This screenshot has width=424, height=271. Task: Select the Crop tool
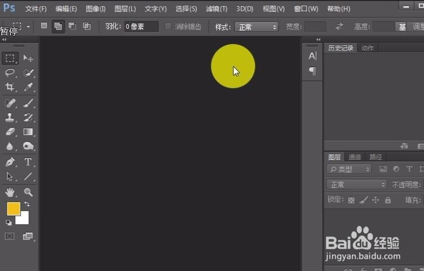click(x=10, y=86)
